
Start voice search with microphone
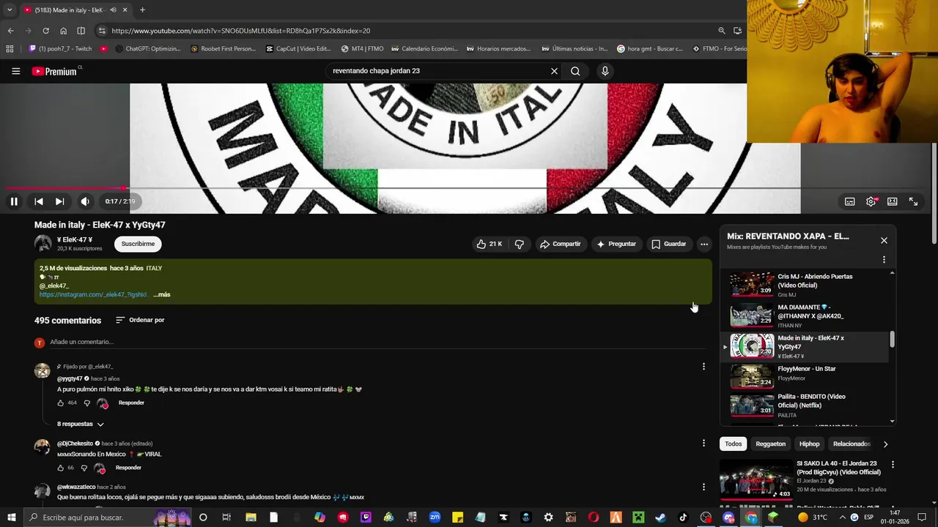tap(605, 71)
